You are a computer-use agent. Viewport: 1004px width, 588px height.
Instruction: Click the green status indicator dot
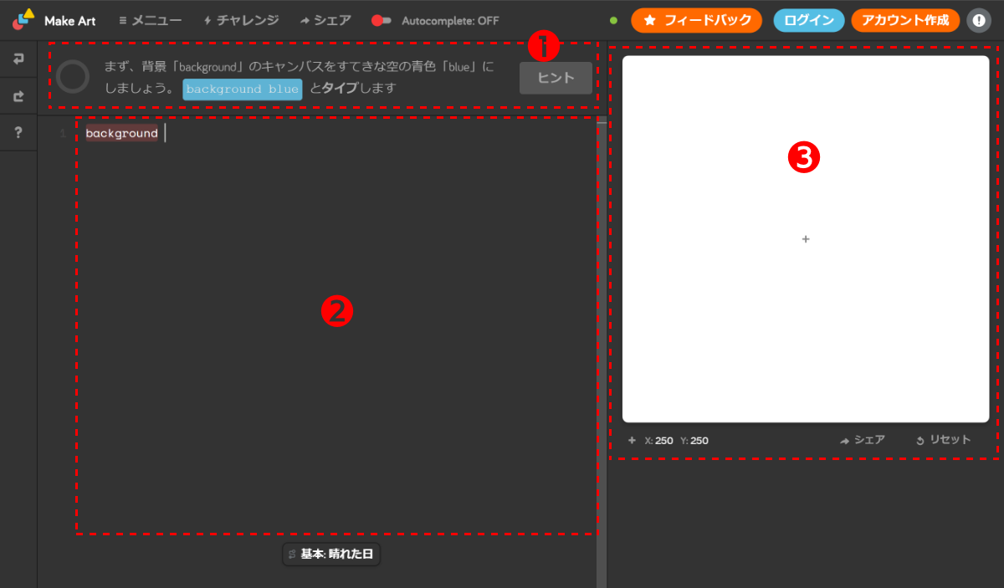click(x=614, y=18)
